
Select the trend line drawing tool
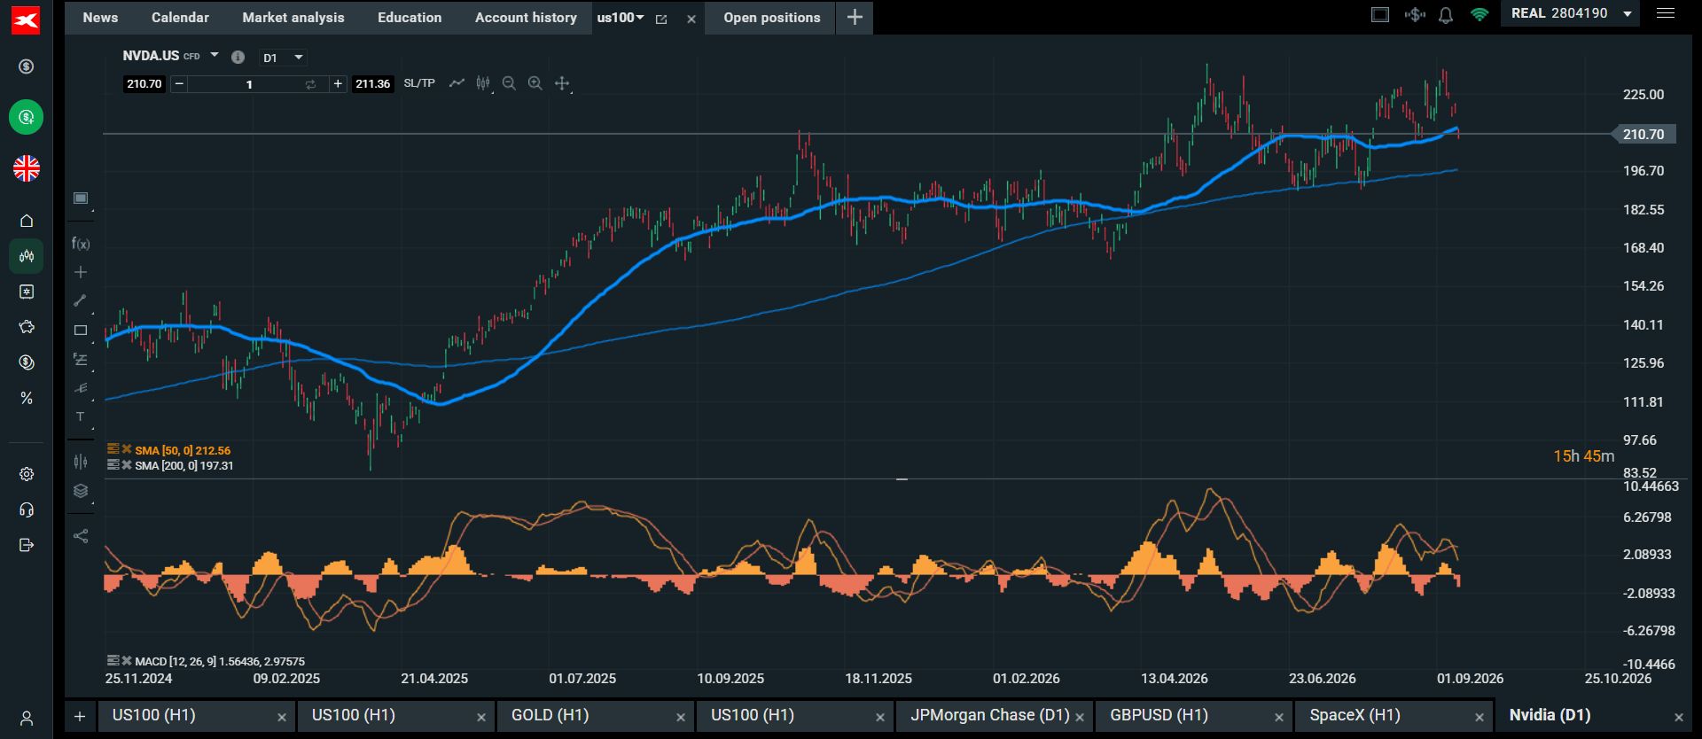click(x=81, y=300)
